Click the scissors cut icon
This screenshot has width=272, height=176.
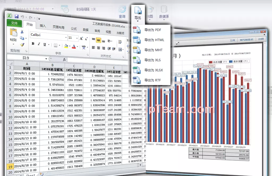point(22,32)
